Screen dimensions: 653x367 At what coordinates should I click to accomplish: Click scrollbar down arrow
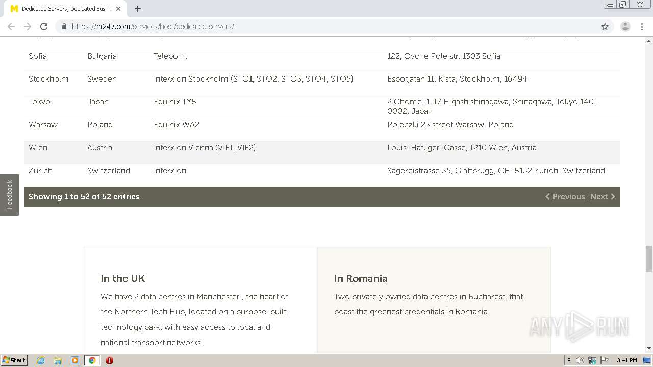coord(648,349)
